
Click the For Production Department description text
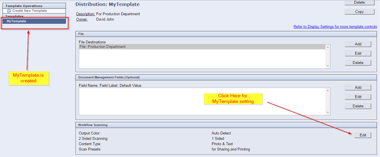coord(118,14)
